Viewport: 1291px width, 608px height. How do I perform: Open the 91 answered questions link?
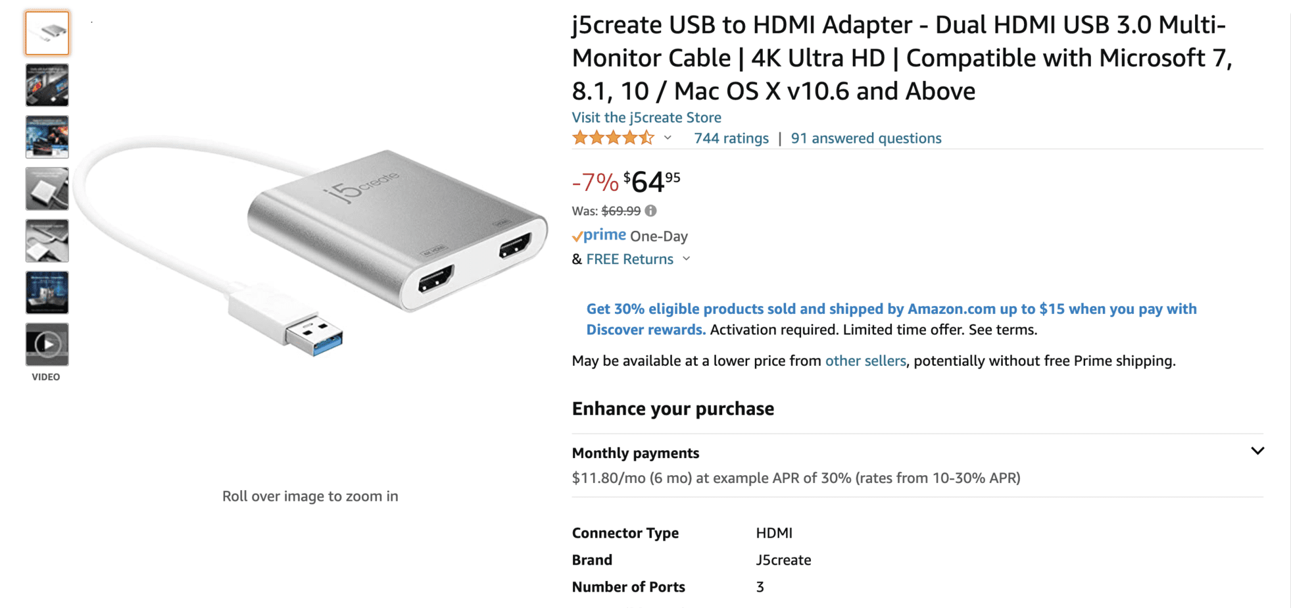[x=866, y=138]
